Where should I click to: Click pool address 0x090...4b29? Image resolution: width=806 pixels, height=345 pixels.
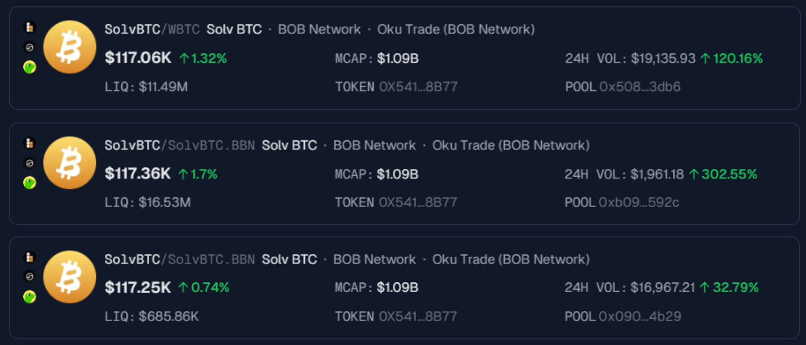coord(639,316)
